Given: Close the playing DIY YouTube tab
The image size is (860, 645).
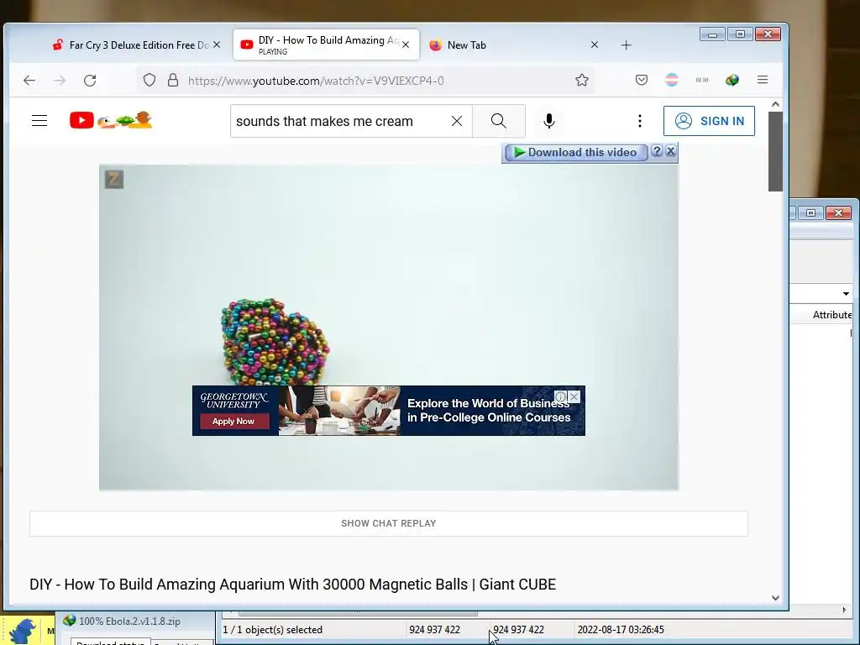Looking at the screenshot, I should [x=406, y=45].
